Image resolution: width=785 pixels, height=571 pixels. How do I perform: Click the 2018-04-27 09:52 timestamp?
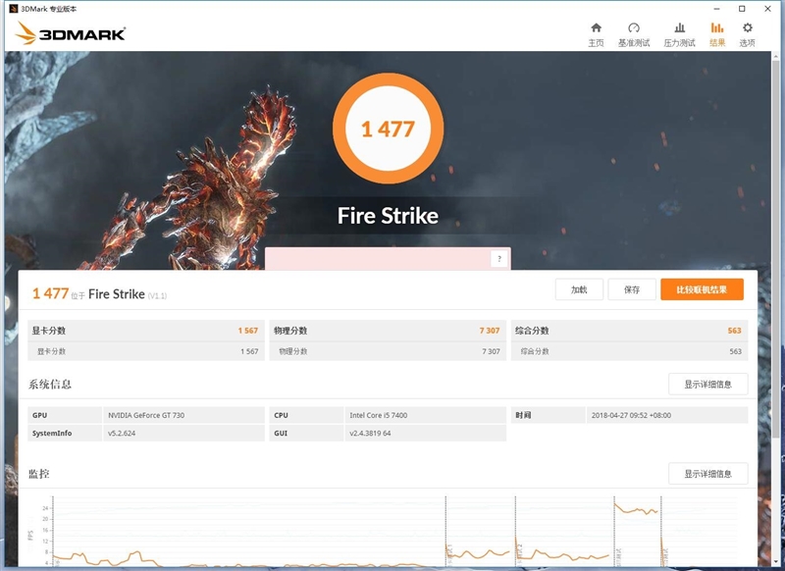(x=631, y=415)
